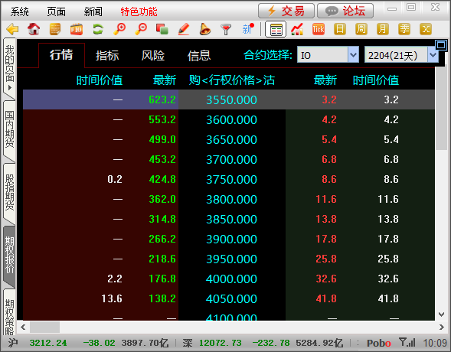Screen dimensions: 451x352
Task: Go to home page icon
Action: [x=34, y=29]
